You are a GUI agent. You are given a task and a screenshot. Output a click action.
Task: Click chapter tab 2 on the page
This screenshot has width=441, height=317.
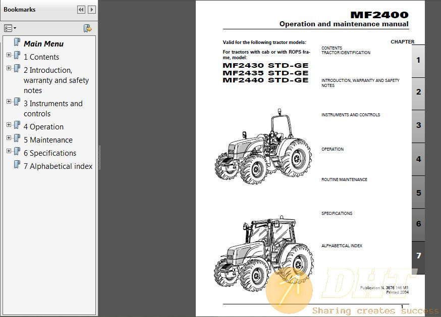(x=418, y=93)
